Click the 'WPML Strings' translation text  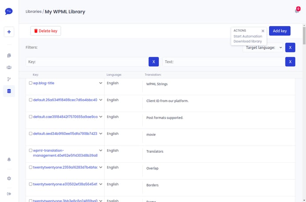(x=157, y=84)
